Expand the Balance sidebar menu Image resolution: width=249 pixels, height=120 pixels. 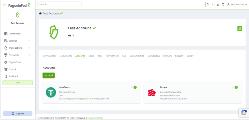[17, 41]
